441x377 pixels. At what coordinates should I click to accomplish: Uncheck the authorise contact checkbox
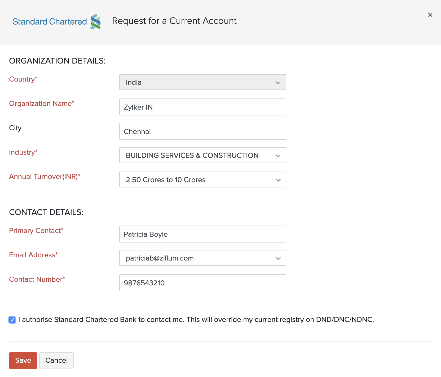(12, 320)
